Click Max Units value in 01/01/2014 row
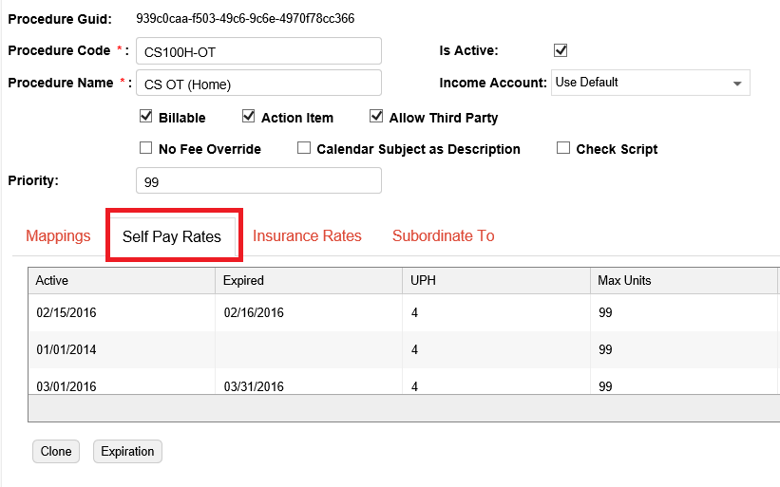 605,350
